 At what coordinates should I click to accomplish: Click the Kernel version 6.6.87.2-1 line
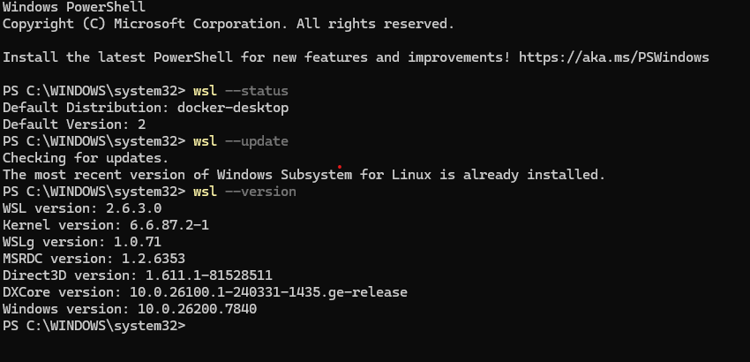click(x=106, y=225)
